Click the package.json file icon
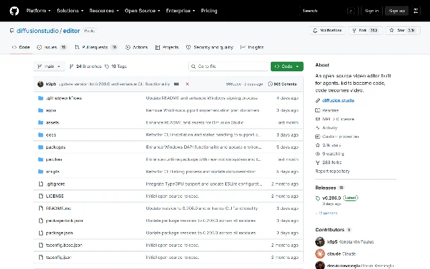430x269 pixels. pyautogui.click(x=41, y=233)
